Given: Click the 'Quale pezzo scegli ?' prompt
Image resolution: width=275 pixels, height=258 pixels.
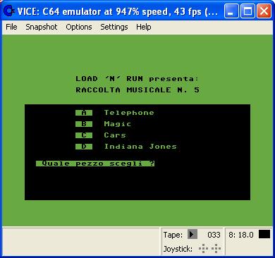Looking at the screenshot, I should 95,164.
